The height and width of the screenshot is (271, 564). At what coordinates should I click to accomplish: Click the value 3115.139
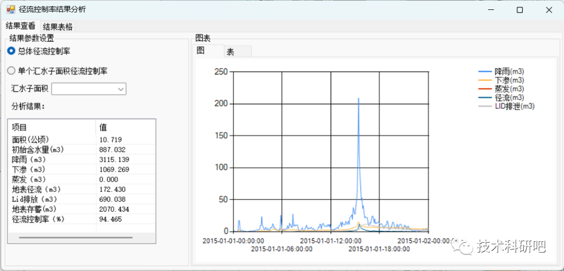pyautogui.click(x=114, y=160)
